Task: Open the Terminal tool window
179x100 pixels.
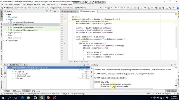Action: 17,91
